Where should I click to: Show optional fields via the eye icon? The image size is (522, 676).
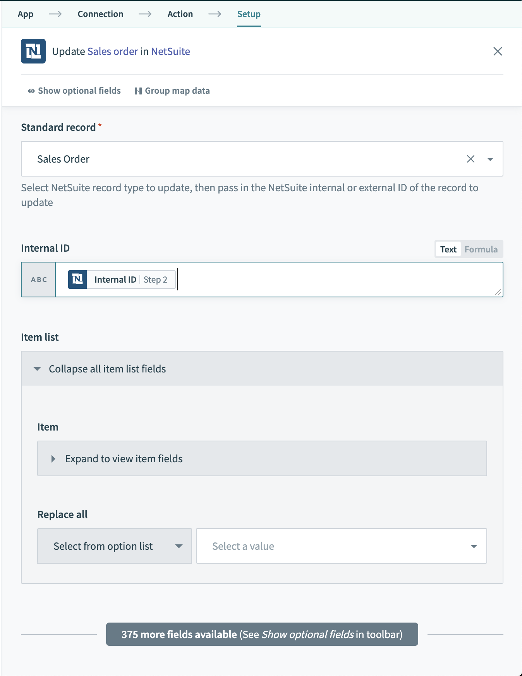coord(31,91)
